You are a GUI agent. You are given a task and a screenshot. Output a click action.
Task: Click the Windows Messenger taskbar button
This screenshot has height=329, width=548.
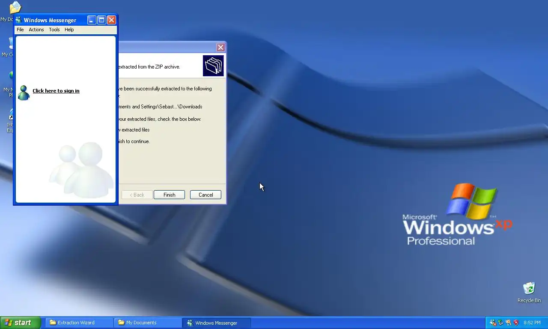coord(217,323)
